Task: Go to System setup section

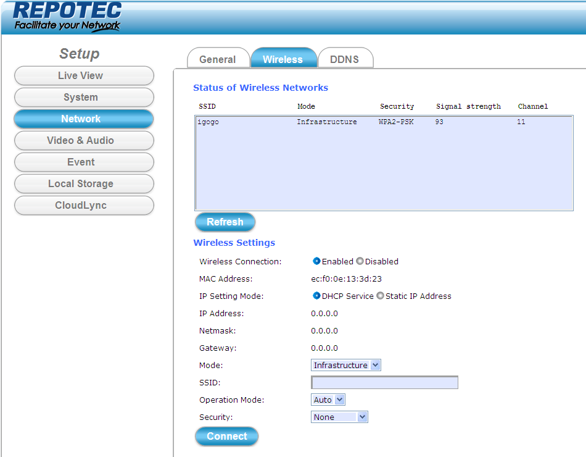Action: click(x=84, y=97)
